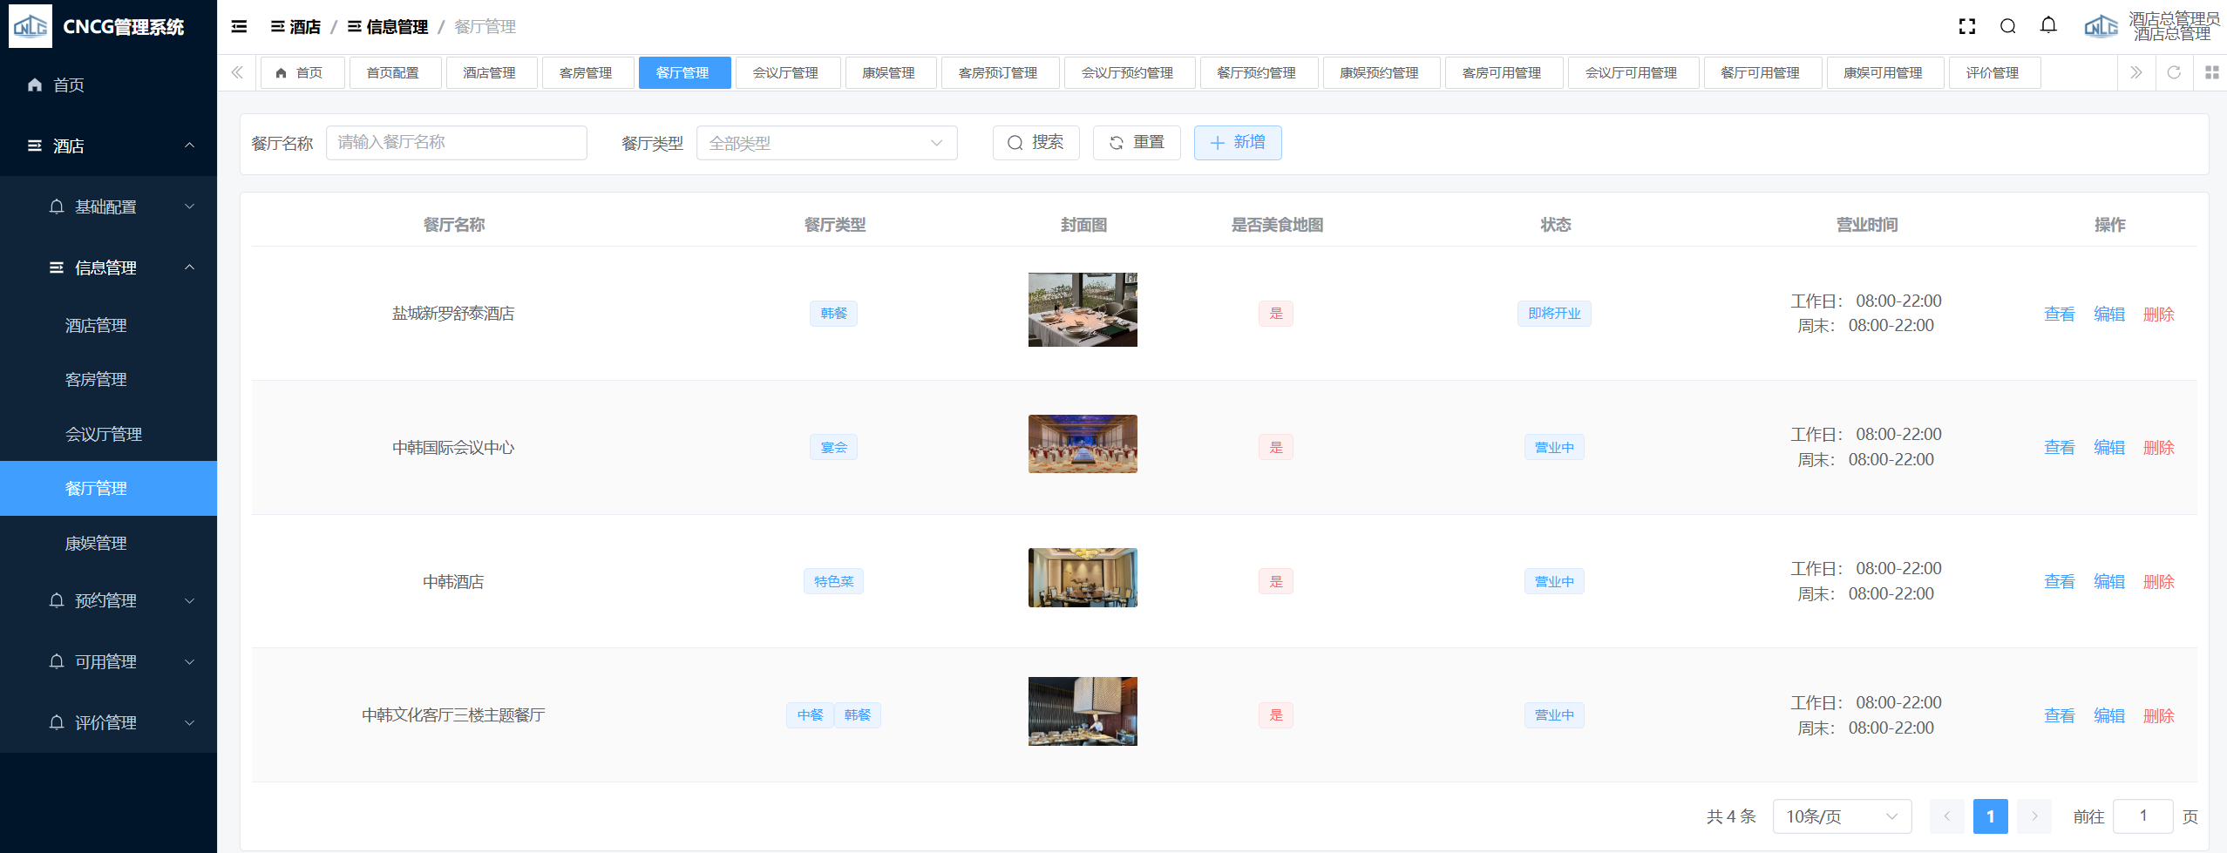
Task: Switch to the 客房管理 tab
Action: coord(586,73)
